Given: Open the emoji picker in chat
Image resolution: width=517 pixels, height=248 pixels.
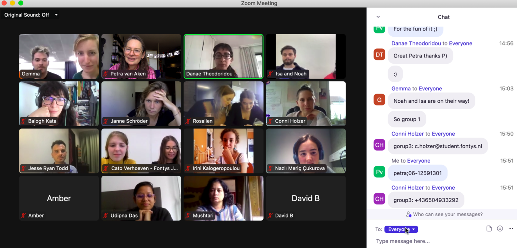Looking at the screenshot, I should [x=500, y=229].
